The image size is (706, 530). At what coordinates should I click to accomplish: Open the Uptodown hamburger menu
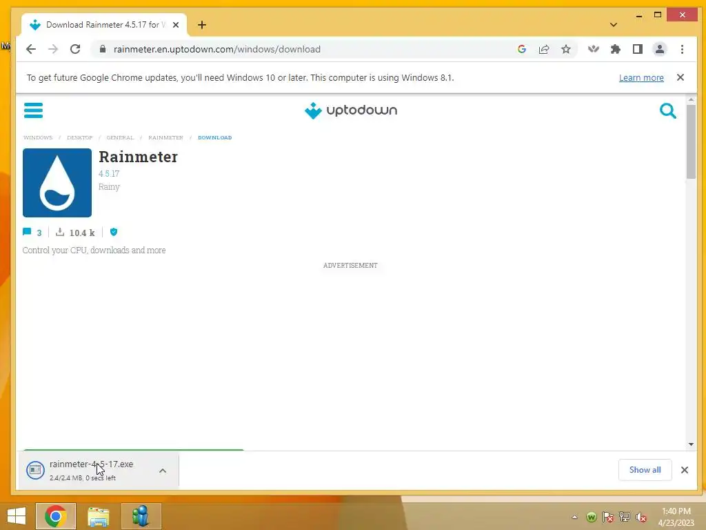(x=33, y=110)
